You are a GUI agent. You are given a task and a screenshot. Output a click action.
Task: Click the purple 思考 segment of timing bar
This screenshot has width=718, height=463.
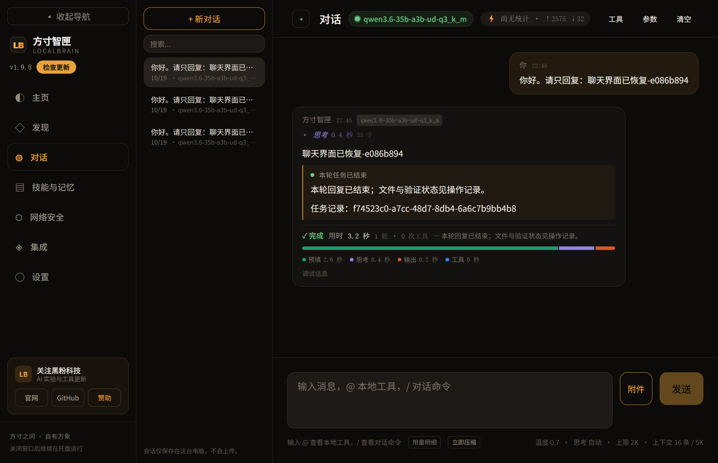576,248
